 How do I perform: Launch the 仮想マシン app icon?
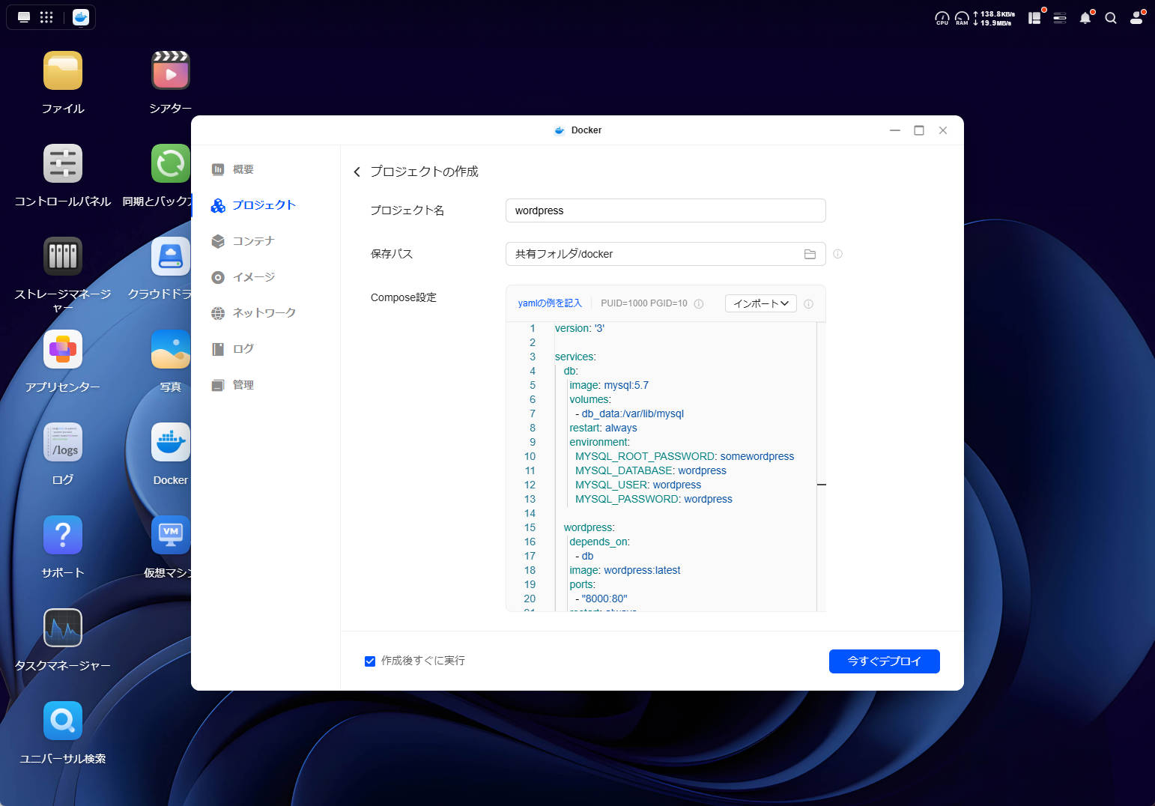171,536
